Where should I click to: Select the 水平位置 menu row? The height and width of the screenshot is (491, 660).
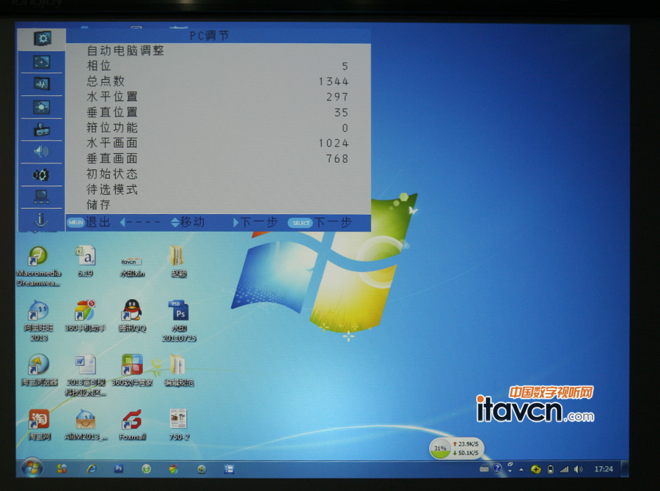pyautogui.click(x=219, y=97)
